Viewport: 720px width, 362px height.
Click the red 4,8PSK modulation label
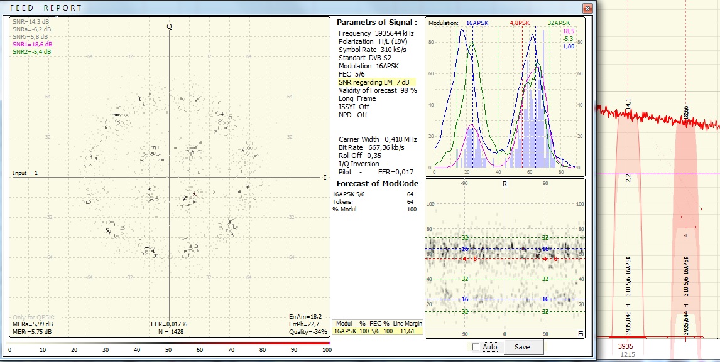[520, 23]
